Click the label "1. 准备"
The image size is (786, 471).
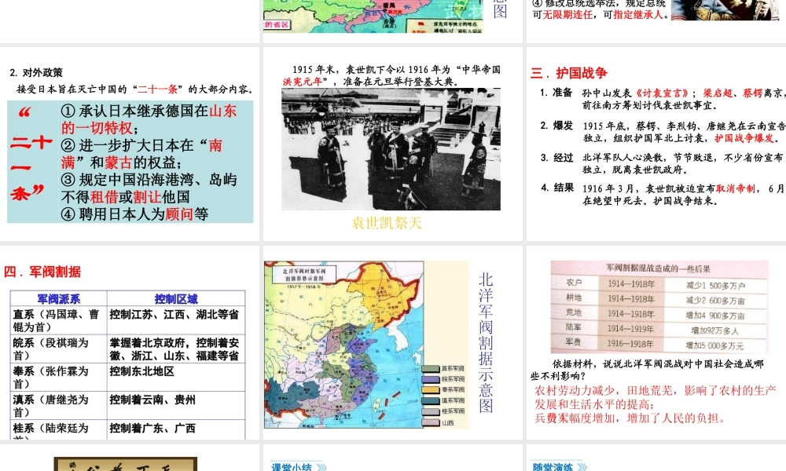tap(556, 93)
